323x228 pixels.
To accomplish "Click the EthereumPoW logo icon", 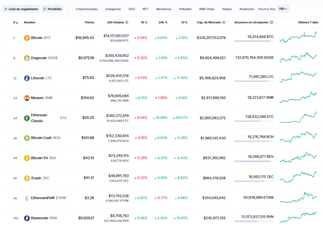I will pos(27,198).
